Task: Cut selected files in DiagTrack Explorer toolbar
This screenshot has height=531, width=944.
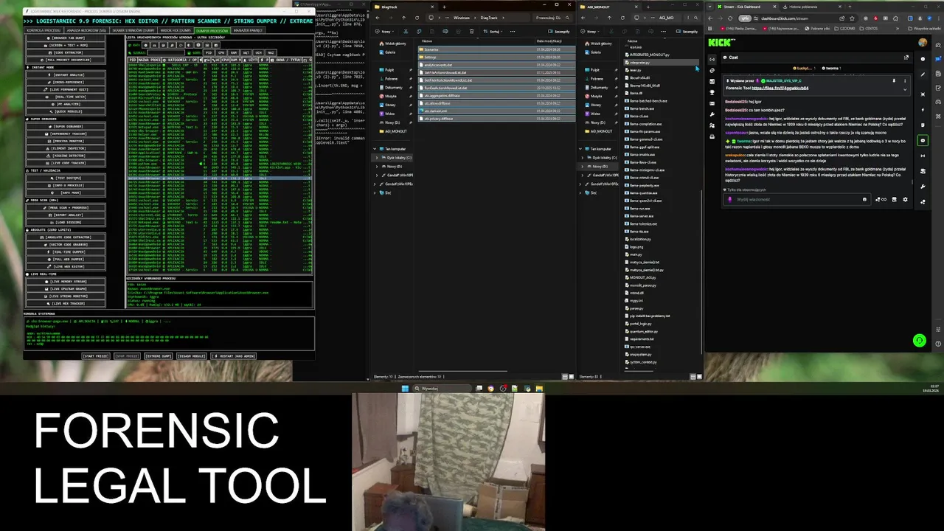Action: [406, 32]
